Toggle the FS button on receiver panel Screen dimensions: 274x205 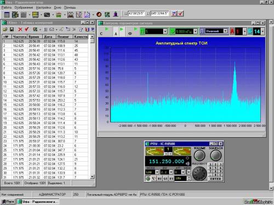[171, 179]
